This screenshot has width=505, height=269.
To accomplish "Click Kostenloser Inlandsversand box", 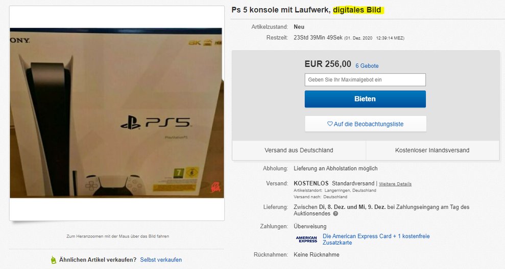I will click(432, 150).
